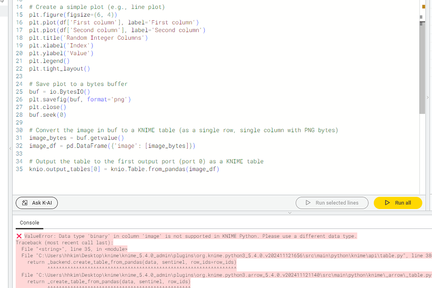Click the scrollbar up arrow on the right
The width and height of the screenshot is (432, 288).
coord(421,17)
